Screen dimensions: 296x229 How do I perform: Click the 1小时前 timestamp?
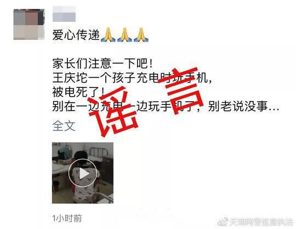click(x=67, y=218)
